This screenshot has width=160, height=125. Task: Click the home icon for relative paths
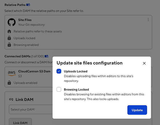(9, 31)
